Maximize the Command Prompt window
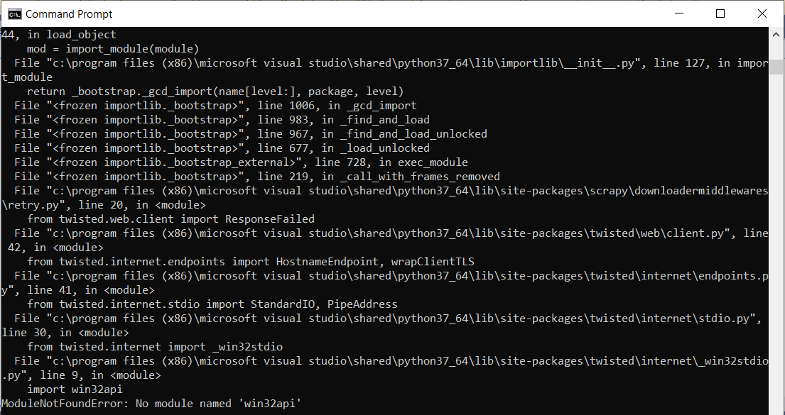The image size is (785, 415). coord(720,13)
